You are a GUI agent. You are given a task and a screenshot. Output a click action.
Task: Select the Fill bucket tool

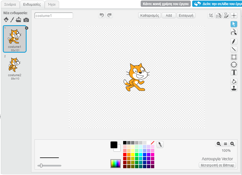(234, 81)
